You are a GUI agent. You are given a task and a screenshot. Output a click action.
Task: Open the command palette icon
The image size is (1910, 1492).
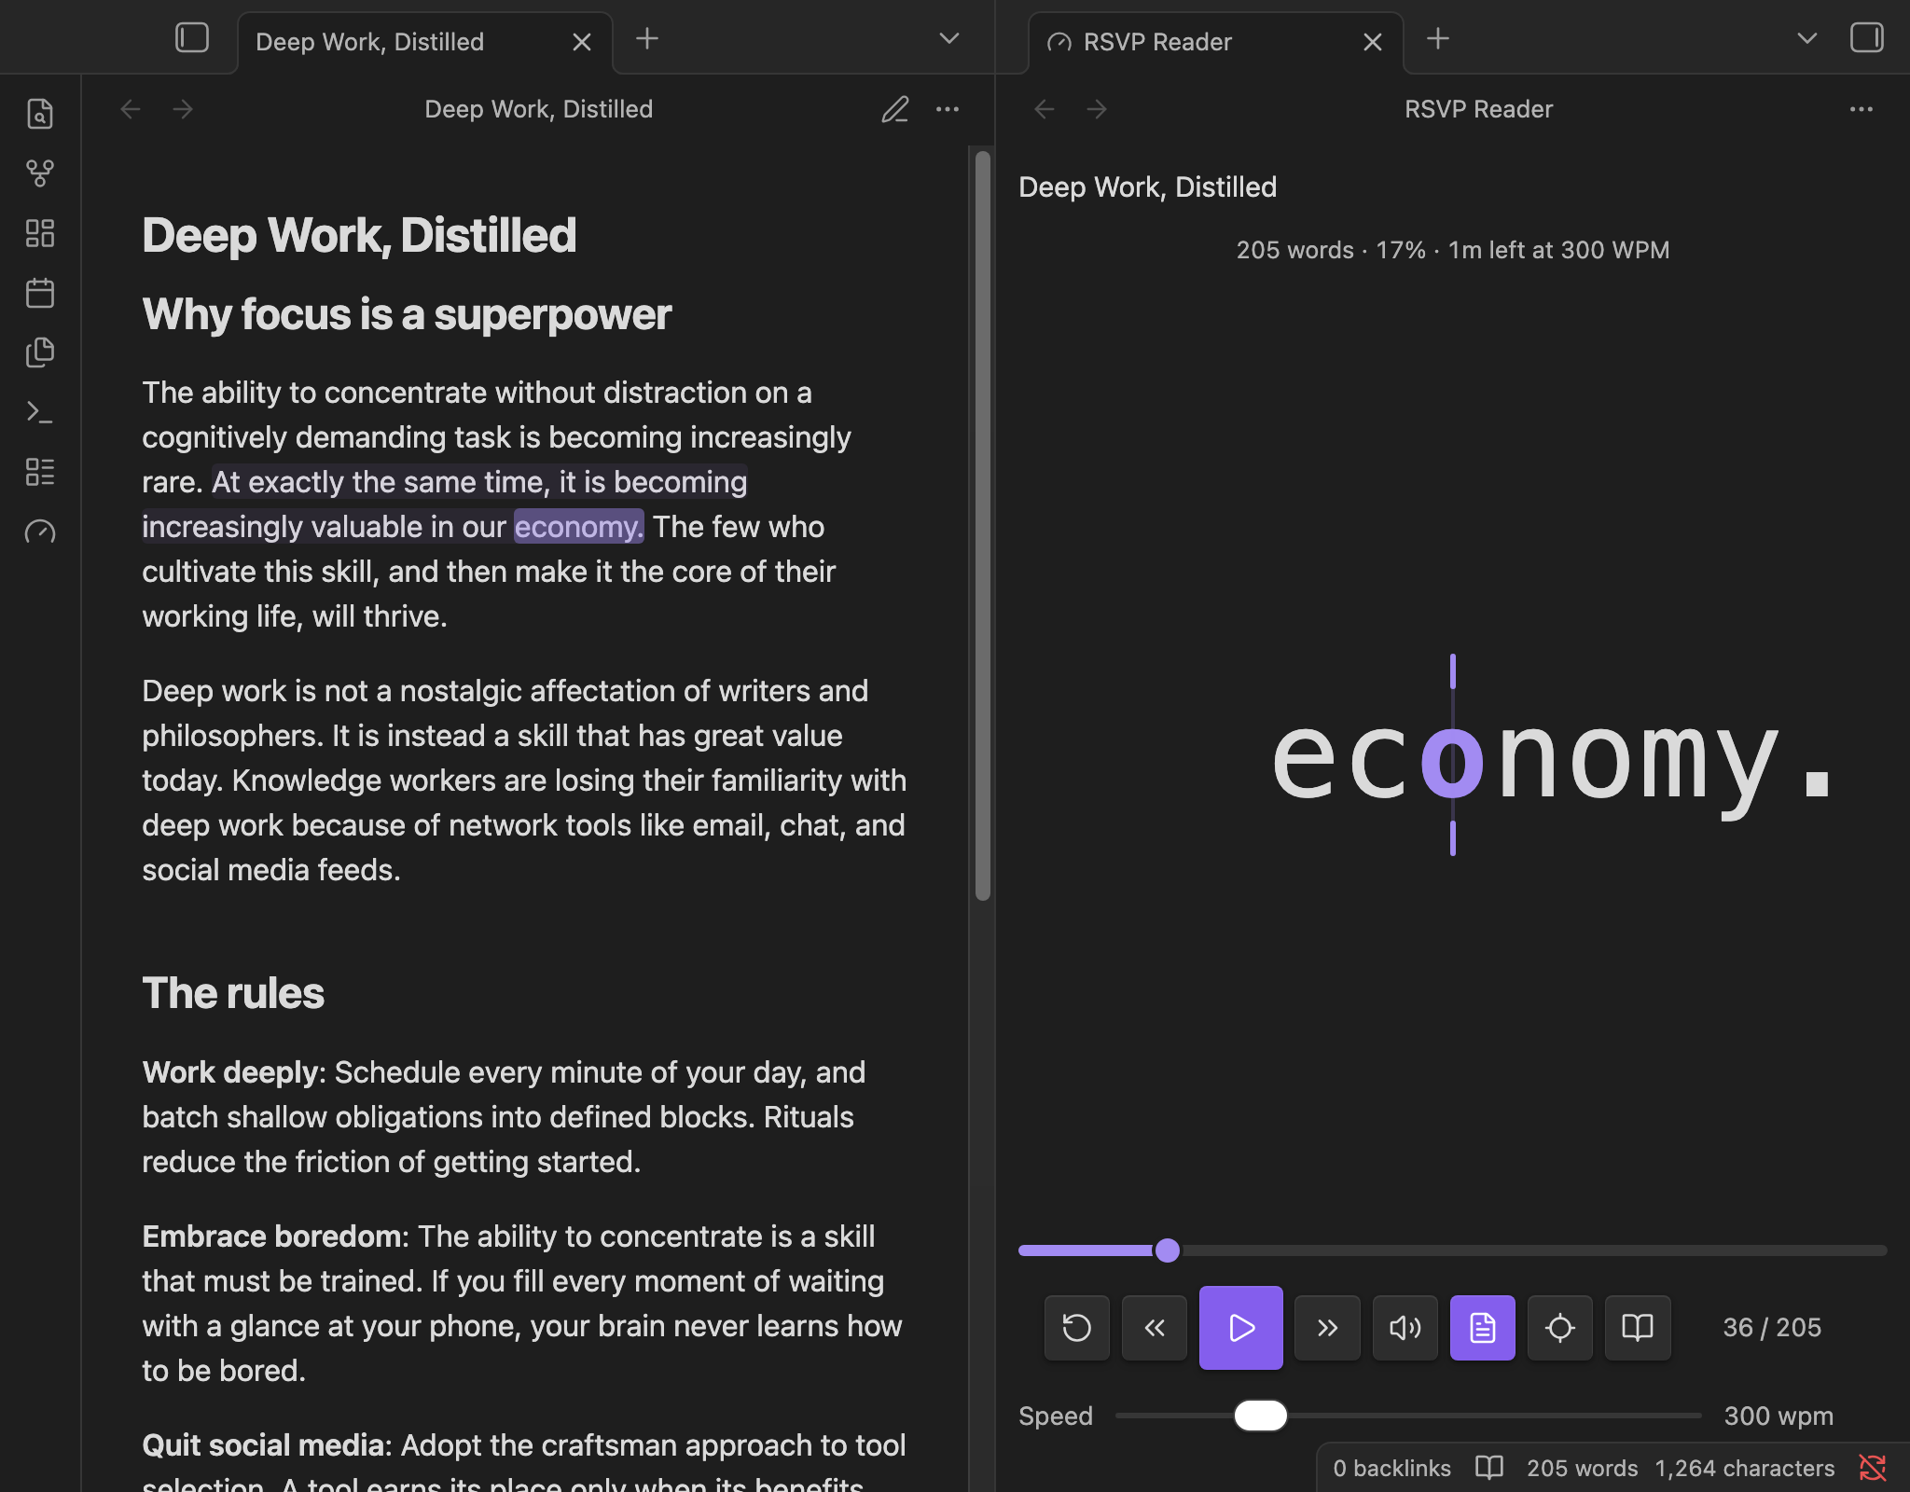40,412
